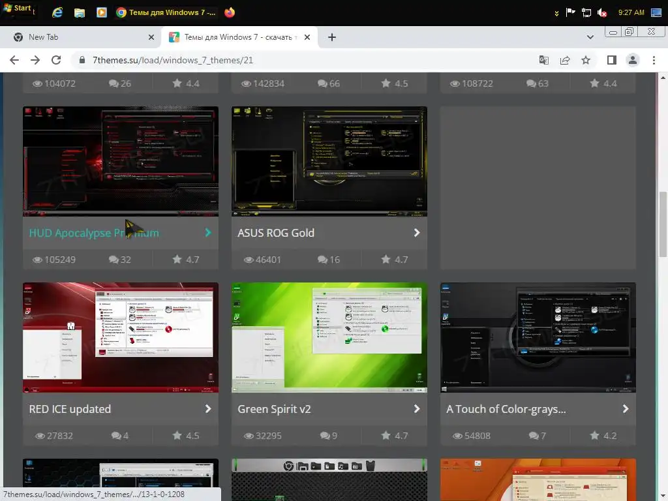Click the 32 comments icon for HUD Apocalypse
This screenshot has width=668, height=501.
pos(114,260)
